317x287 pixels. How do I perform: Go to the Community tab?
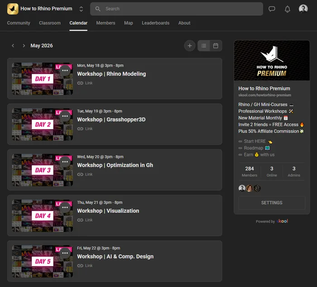19,23
